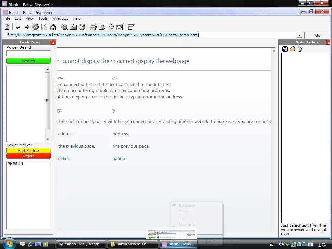Open the Windows menu
Image resolution: width=332 pixels, height=249 pixels.
(x=60, y=18)
